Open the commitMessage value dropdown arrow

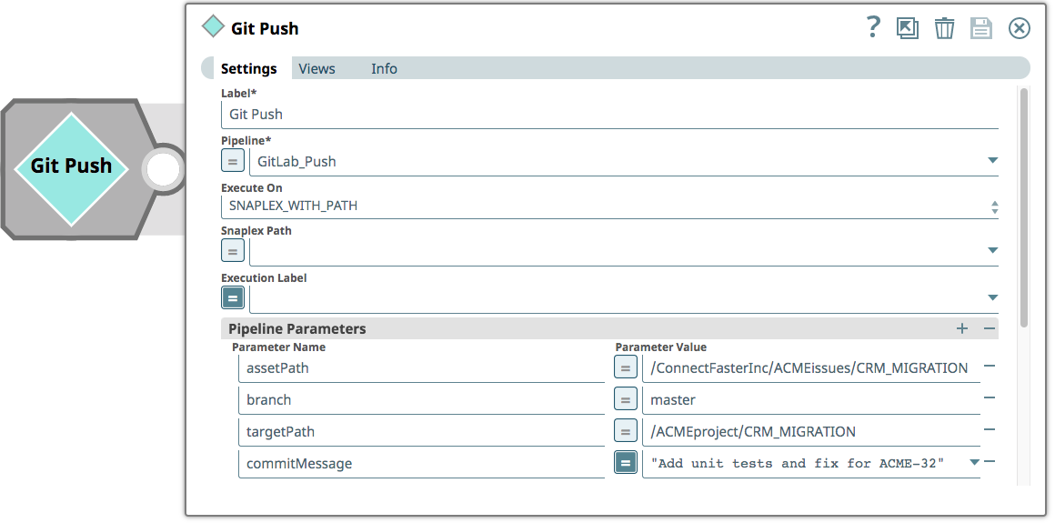tap(973, 462)
